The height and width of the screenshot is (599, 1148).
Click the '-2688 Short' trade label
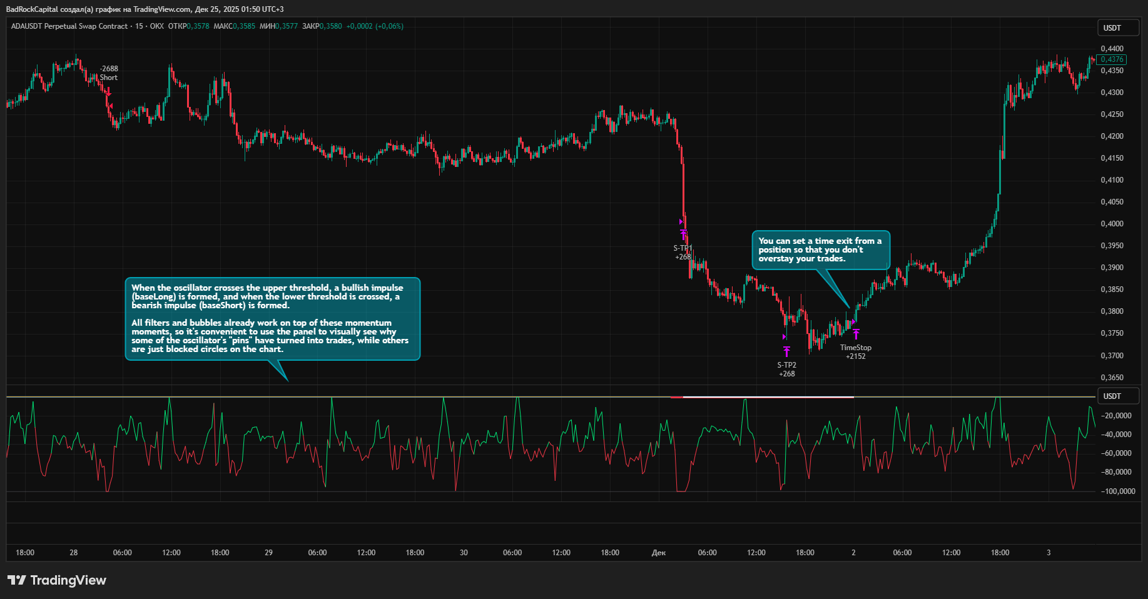click(x=109, y=73)
